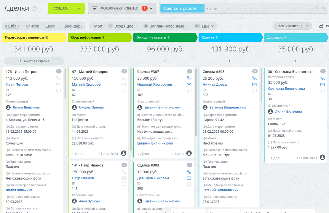This screenshot has width=329, height=213.
Task: Switch to the Список tab
Action: [x=32, y=26]
